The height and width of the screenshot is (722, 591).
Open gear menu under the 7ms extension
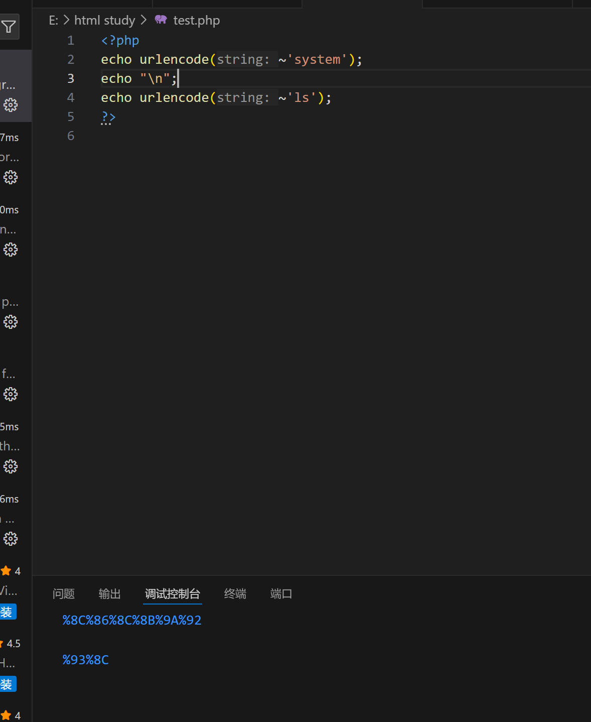pyautogui.click(x=11, y=177)
